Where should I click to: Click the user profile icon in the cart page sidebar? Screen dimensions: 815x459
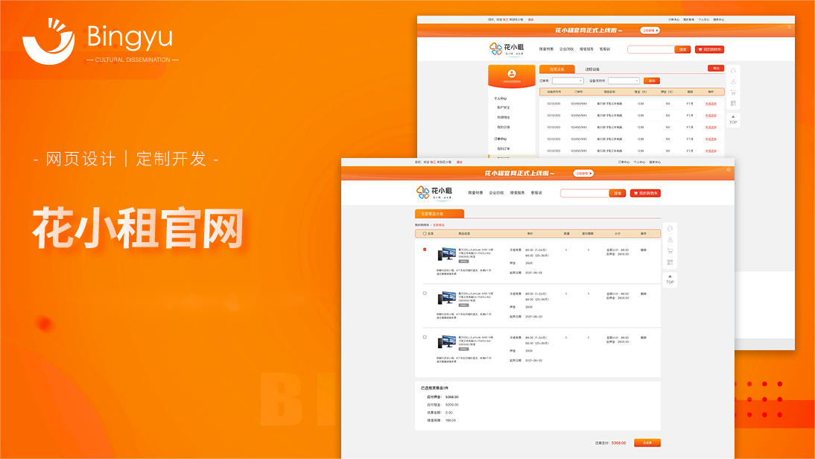670,240
